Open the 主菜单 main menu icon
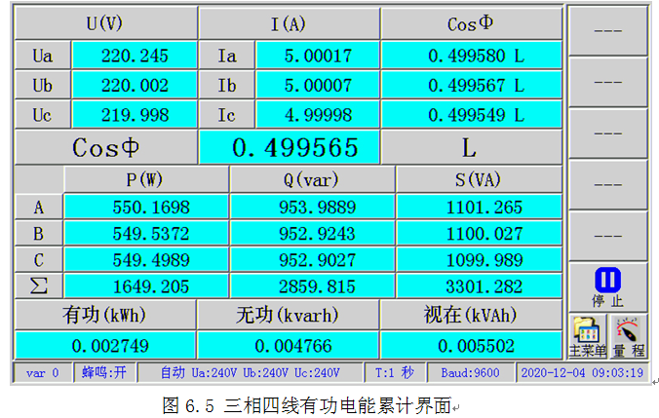Viewport: 659px width, 418px height. 588,337
